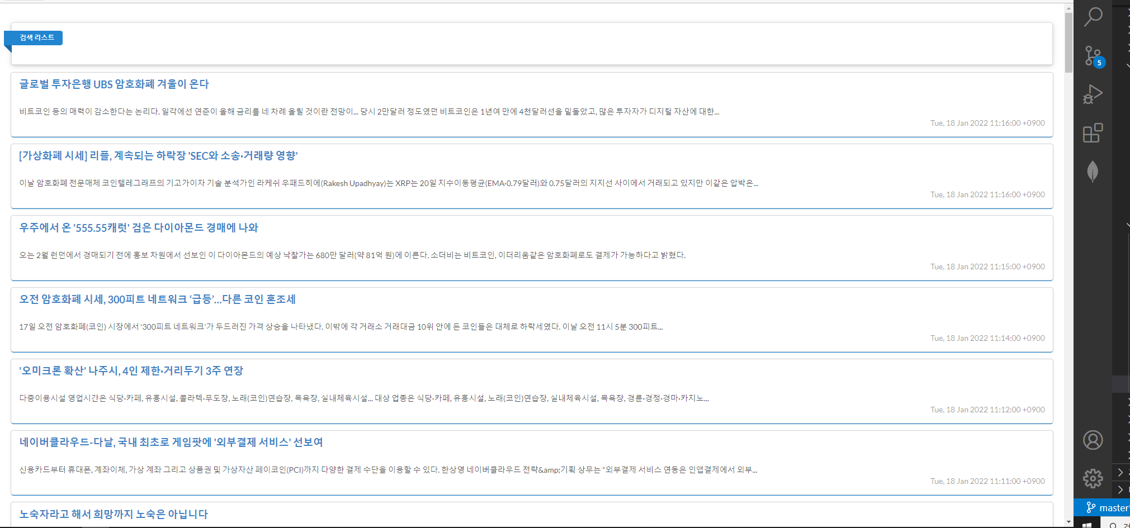Click summary text starting 비트코인 등의 매력이 감소한다는

click(x=369, y=112)
